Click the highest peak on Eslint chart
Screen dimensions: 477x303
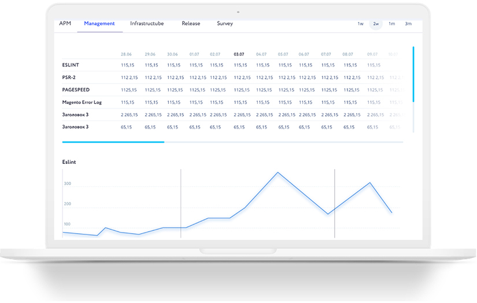coord(278,172)
